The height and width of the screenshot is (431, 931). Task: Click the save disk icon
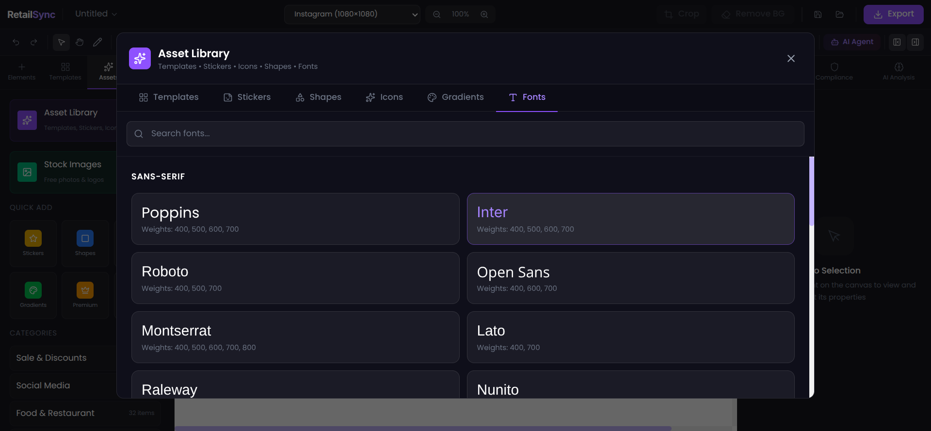click(x=818, y=15)
